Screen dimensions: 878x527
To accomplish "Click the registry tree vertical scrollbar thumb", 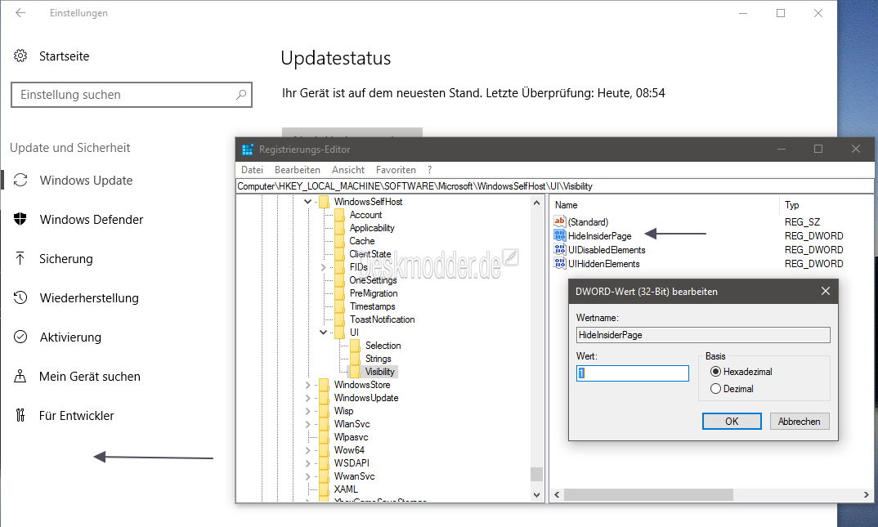I will tap(536, 475).
